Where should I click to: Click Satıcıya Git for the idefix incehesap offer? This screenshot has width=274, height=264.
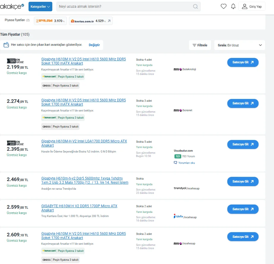click(243, 209)
